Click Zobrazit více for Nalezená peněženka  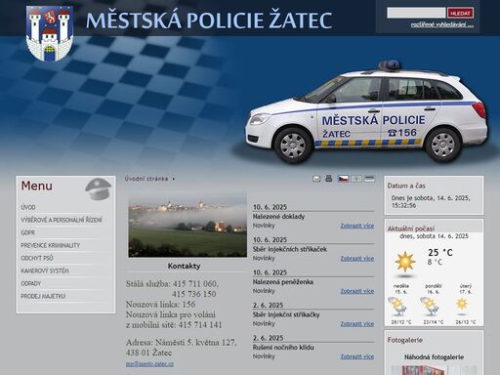click(357, 291)
